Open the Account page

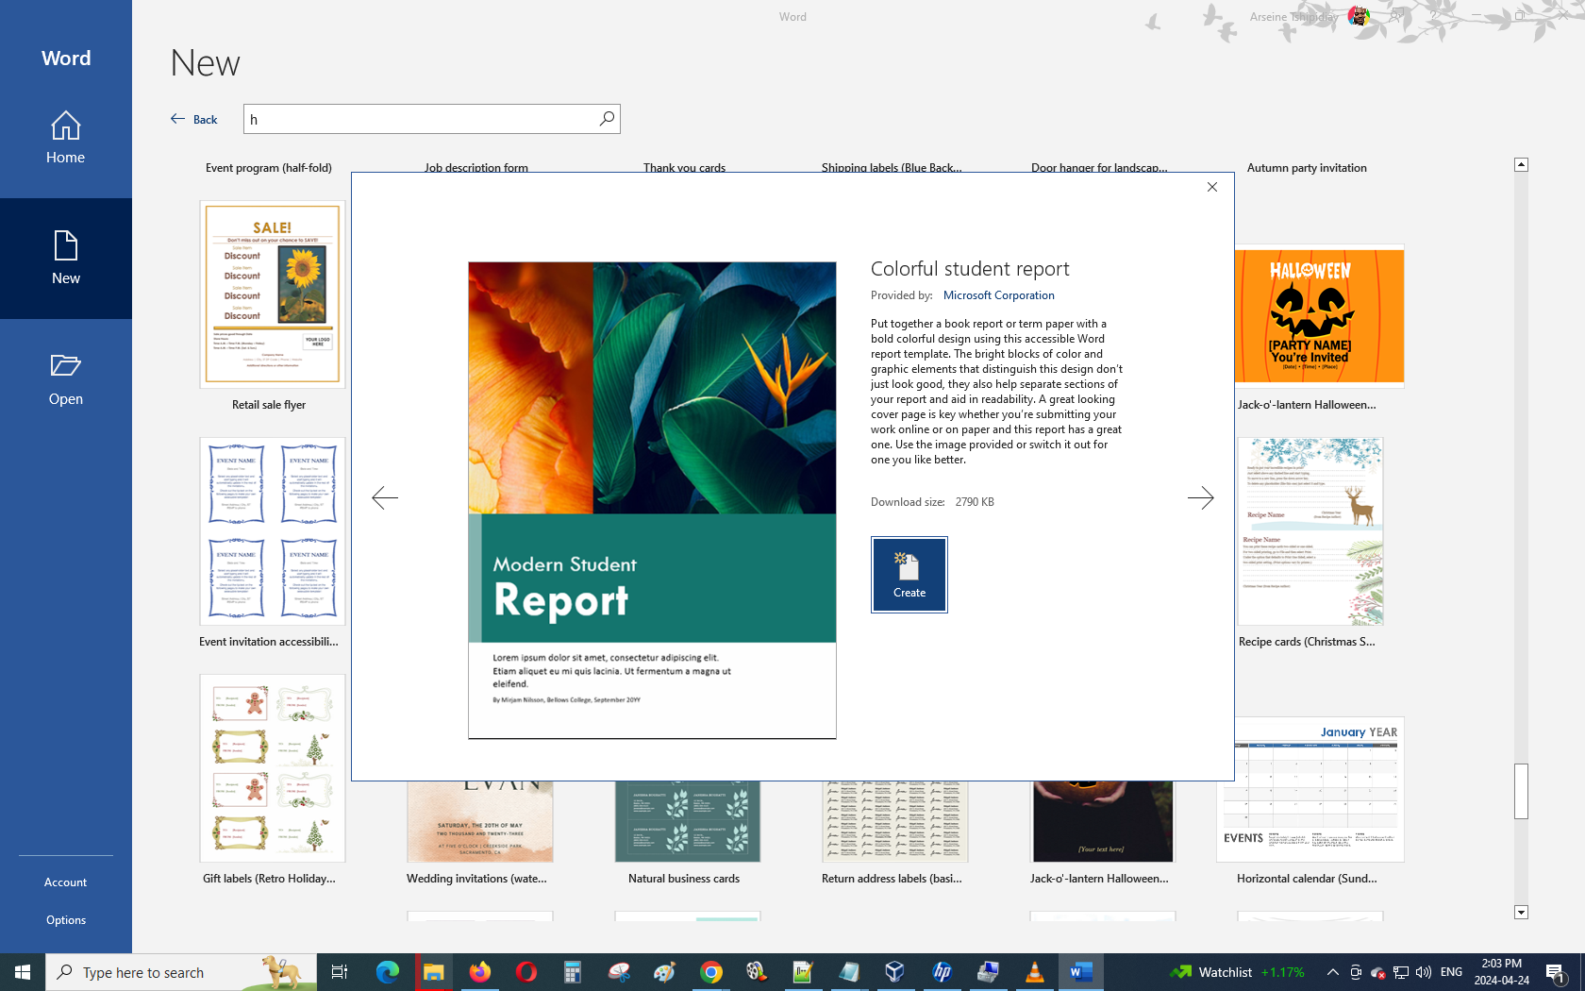pos(66,882)
